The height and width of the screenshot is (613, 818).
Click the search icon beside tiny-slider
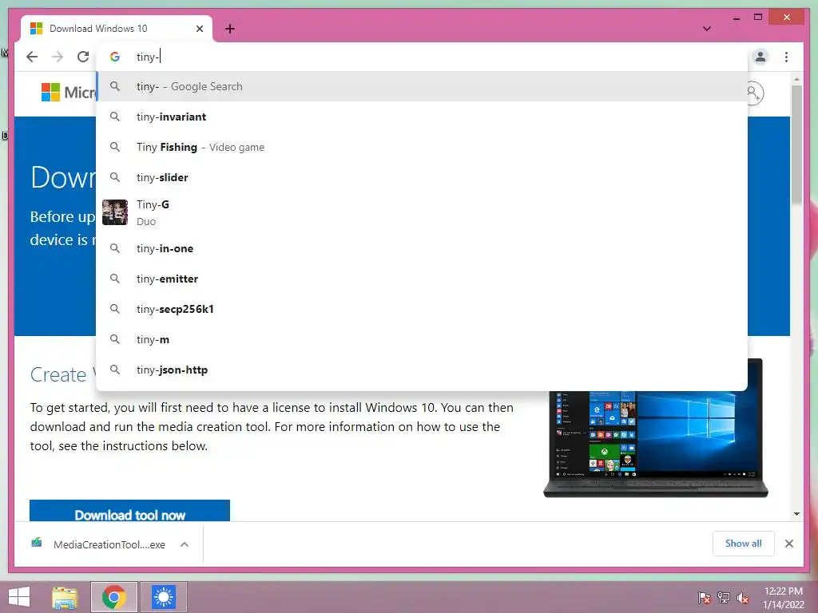click(x=115, y=177)
